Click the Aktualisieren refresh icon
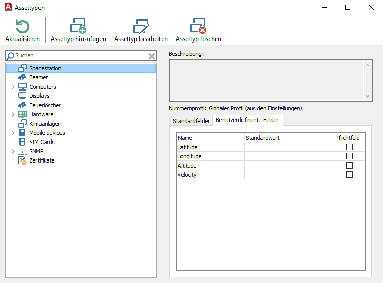 click(22, 27)
